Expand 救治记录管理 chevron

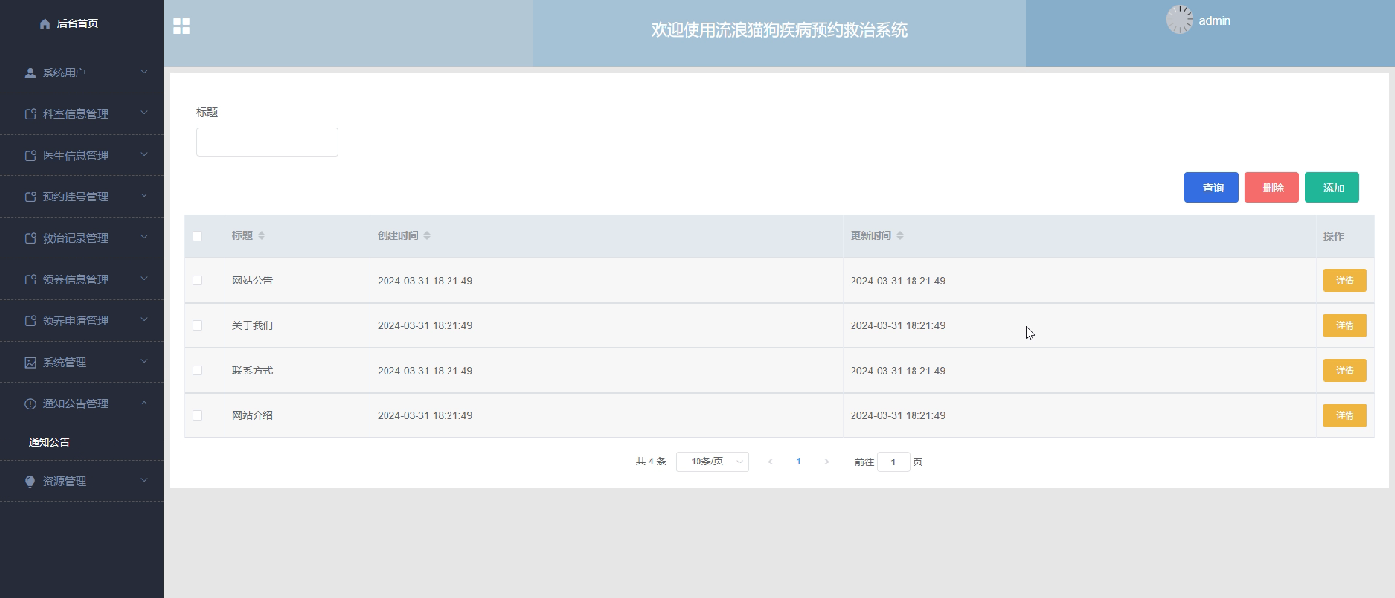144,238
